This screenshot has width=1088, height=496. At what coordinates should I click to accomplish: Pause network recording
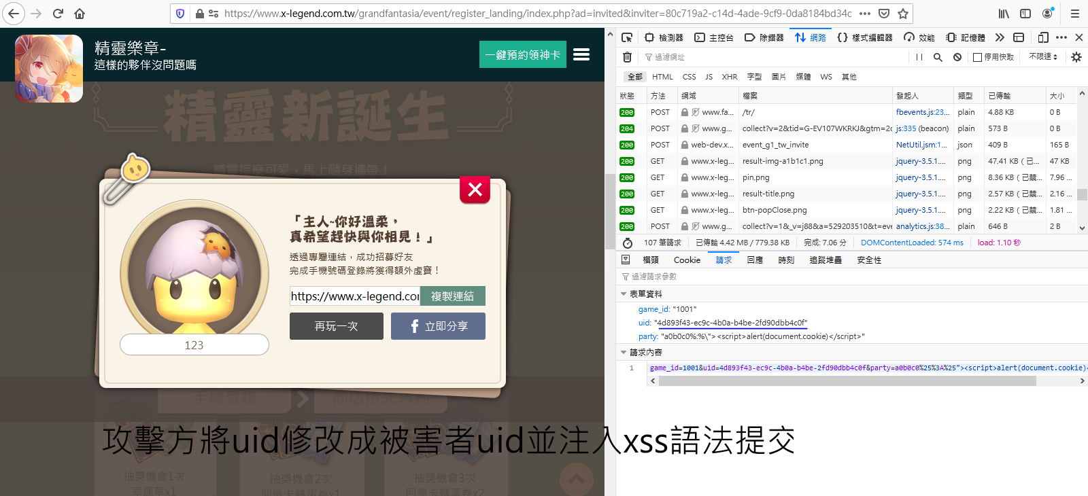click(x=919, y=57)
